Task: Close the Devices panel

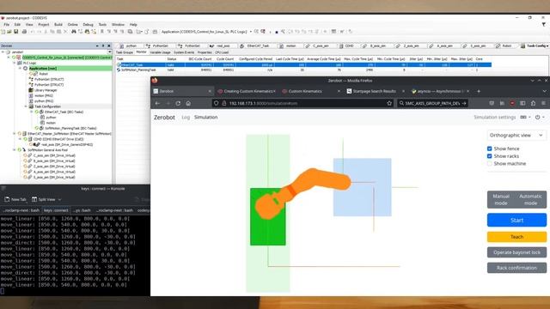Action: tap(109, 45)
